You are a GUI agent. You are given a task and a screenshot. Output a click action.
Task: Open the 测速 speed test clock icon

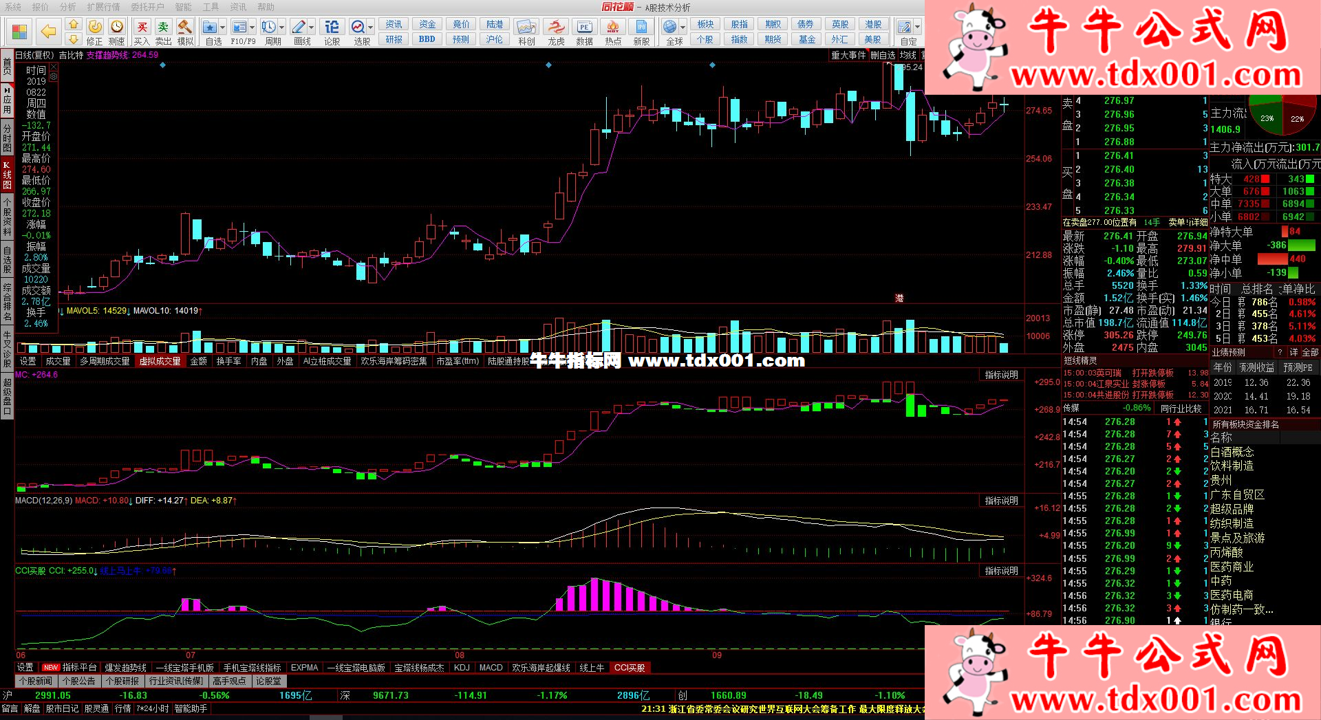(117, 32)
